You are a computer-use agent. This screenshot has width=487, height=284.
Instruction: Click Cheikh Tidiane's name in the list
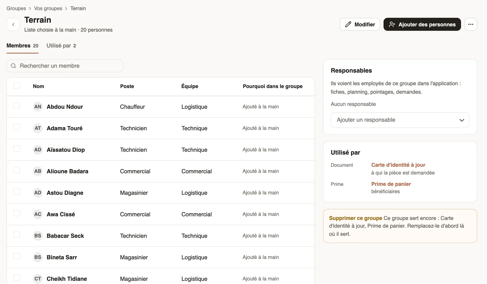(x=67, y=279)
